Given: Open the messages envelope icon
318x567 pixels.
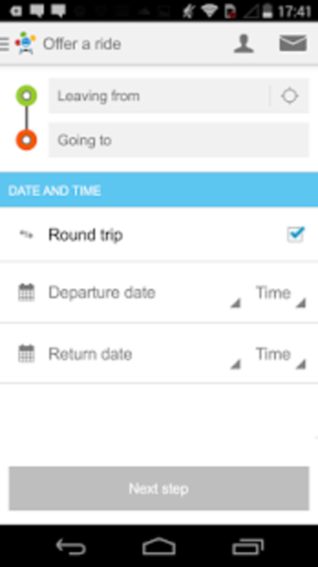Looking at the screenshot, I should pyautogui.click(x=293, y=43).
